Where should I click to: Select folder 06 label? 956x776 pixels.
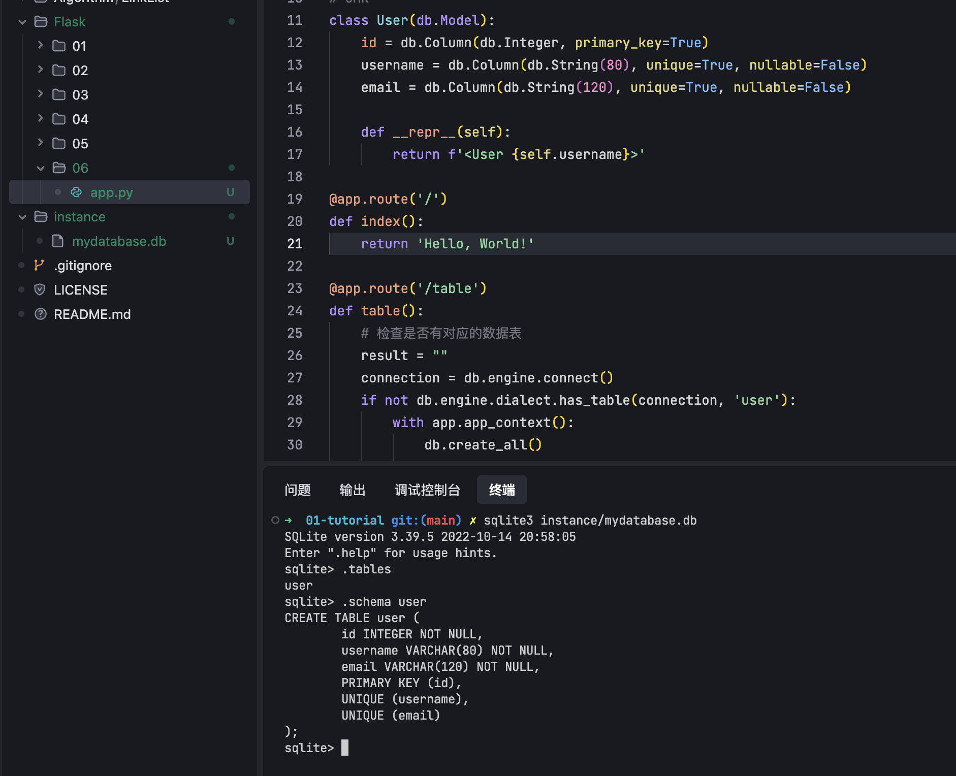tap(80, 168)
